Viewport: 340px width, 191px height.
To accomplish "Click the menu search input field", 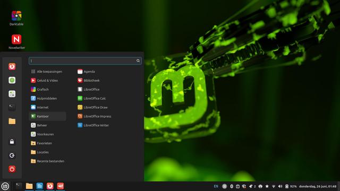I will (x=85, y=60).
